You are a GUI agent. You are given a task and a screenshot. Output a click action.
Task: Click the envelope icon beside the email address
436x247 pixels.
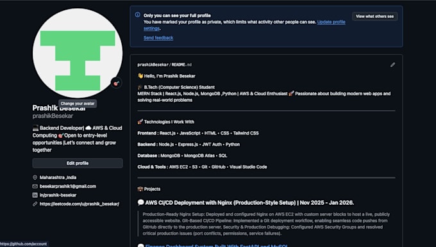pyautogui.click(x=35, y=186)
